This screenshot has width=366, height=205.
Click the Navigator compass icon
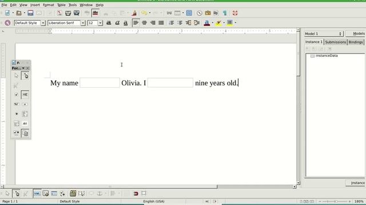click(199, 13)
